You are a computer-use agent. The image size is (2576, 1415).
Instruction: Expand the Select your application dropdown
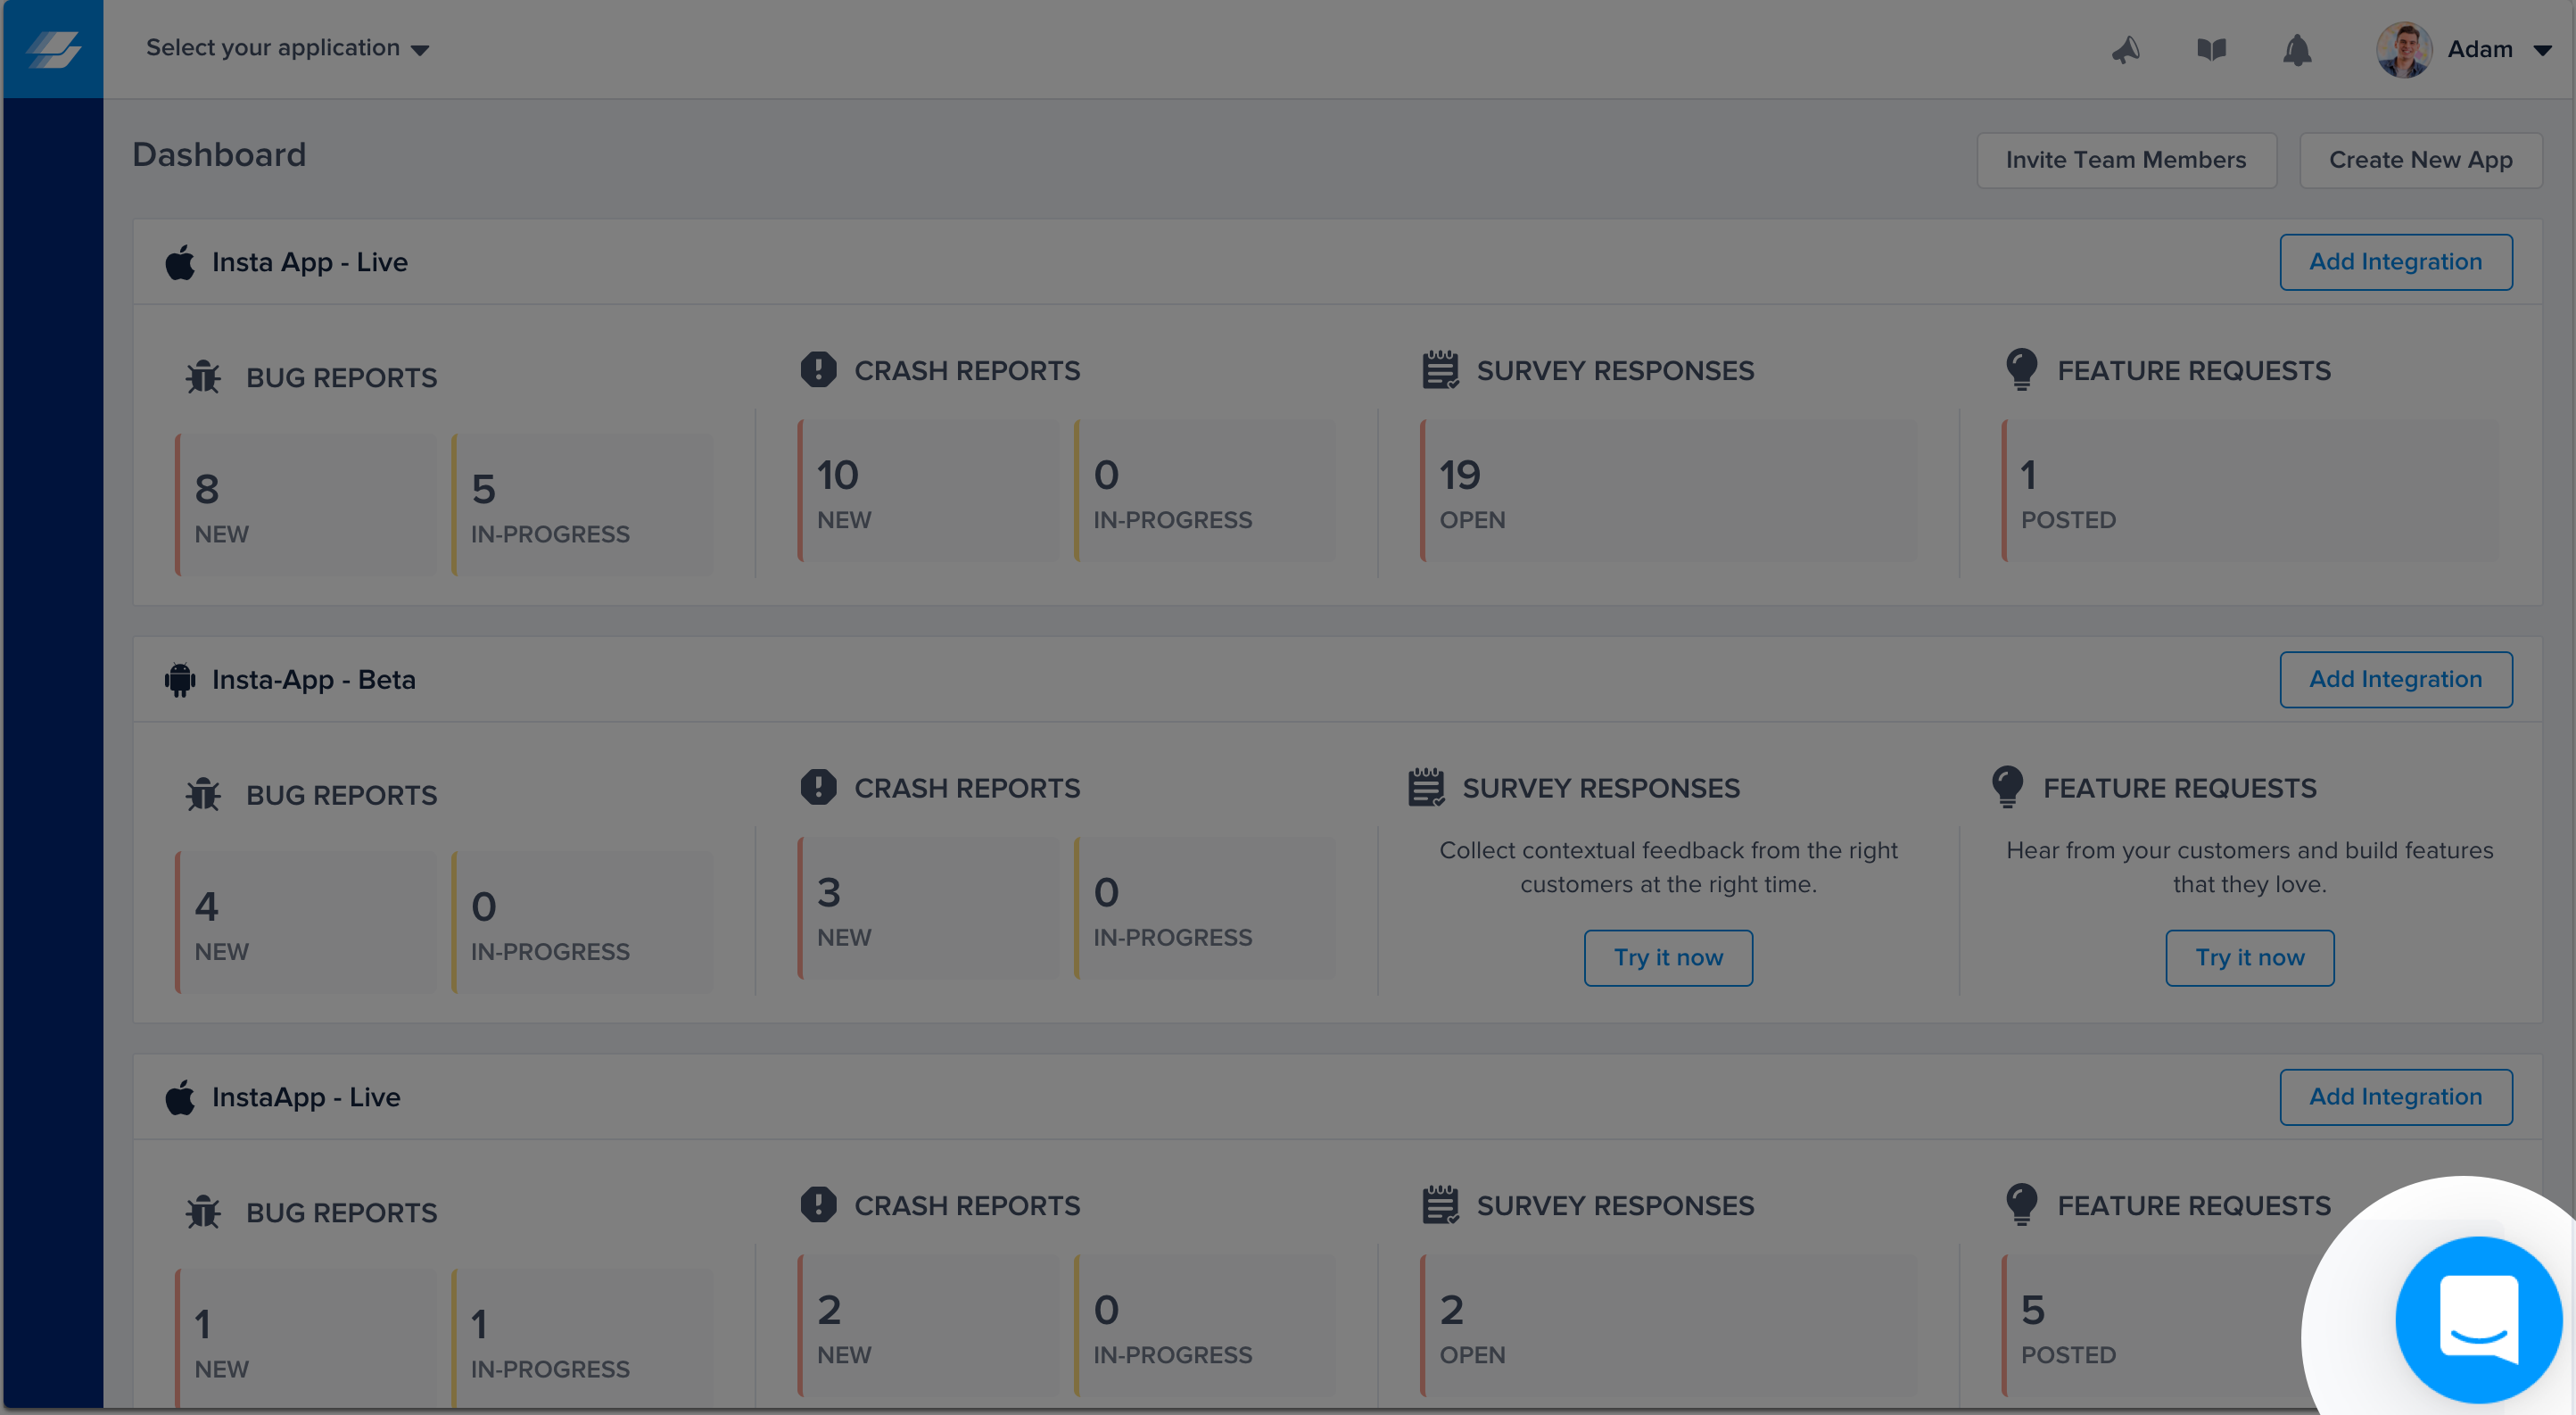[x=287, y=48]
